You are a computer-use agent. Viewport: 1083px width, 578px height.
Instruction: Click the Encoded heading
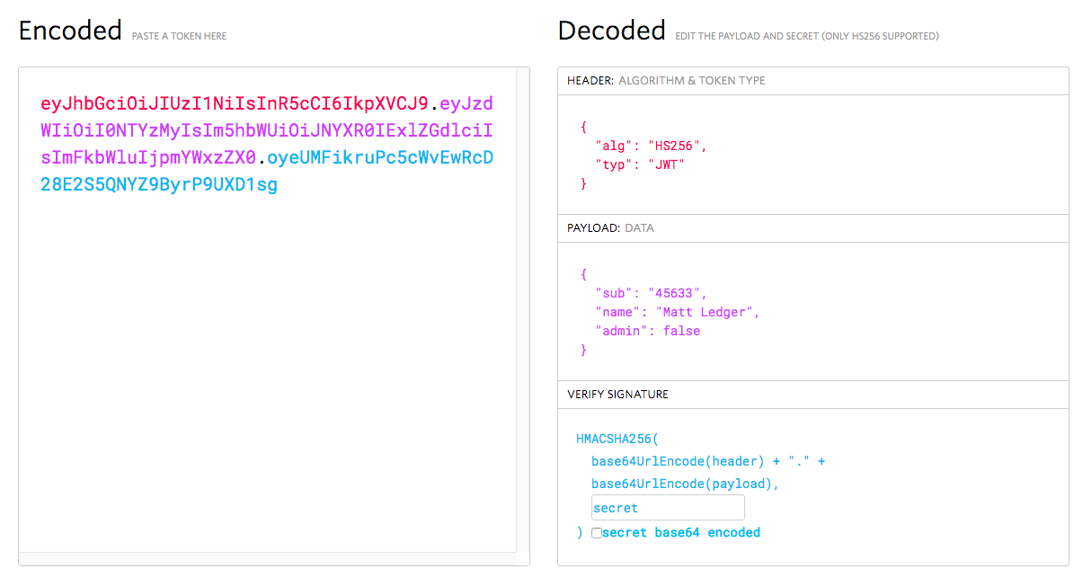[70, 31]
